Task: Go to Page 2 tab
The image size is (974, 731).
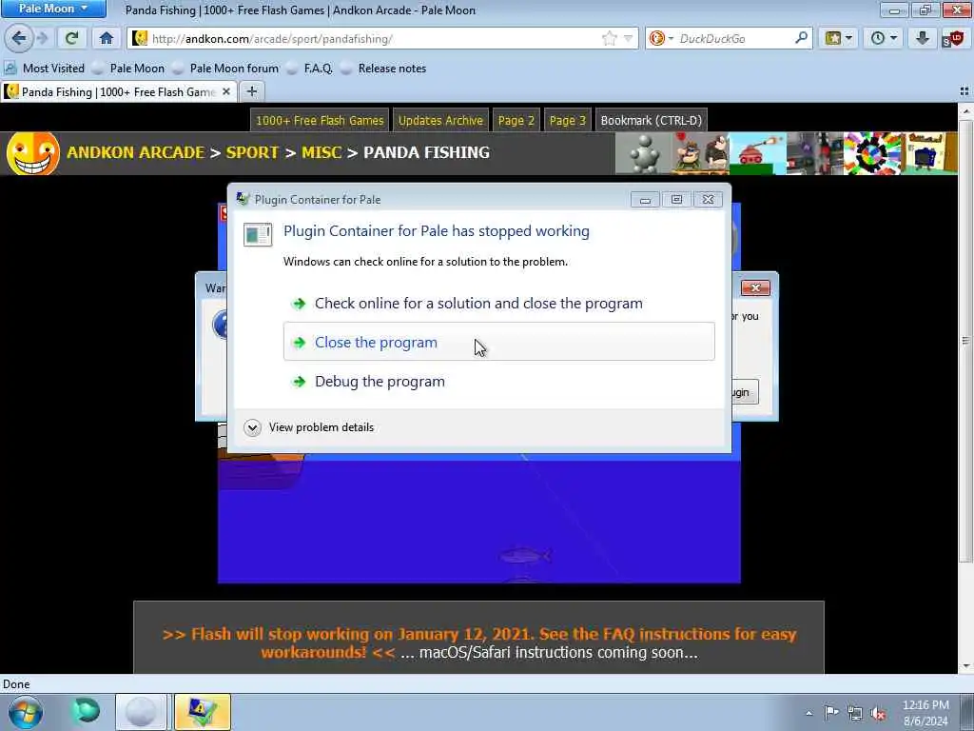Action: pos(516,121)
